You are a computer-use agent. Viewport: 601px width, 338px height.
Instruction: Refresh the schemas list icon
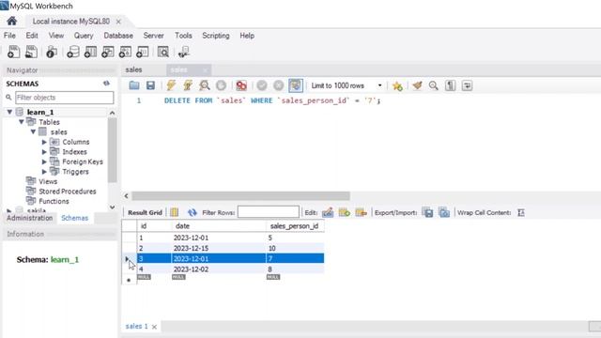(106, 84)
